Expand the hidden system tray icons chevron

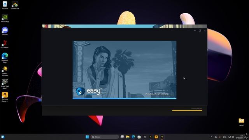click(x=211, y=137)
